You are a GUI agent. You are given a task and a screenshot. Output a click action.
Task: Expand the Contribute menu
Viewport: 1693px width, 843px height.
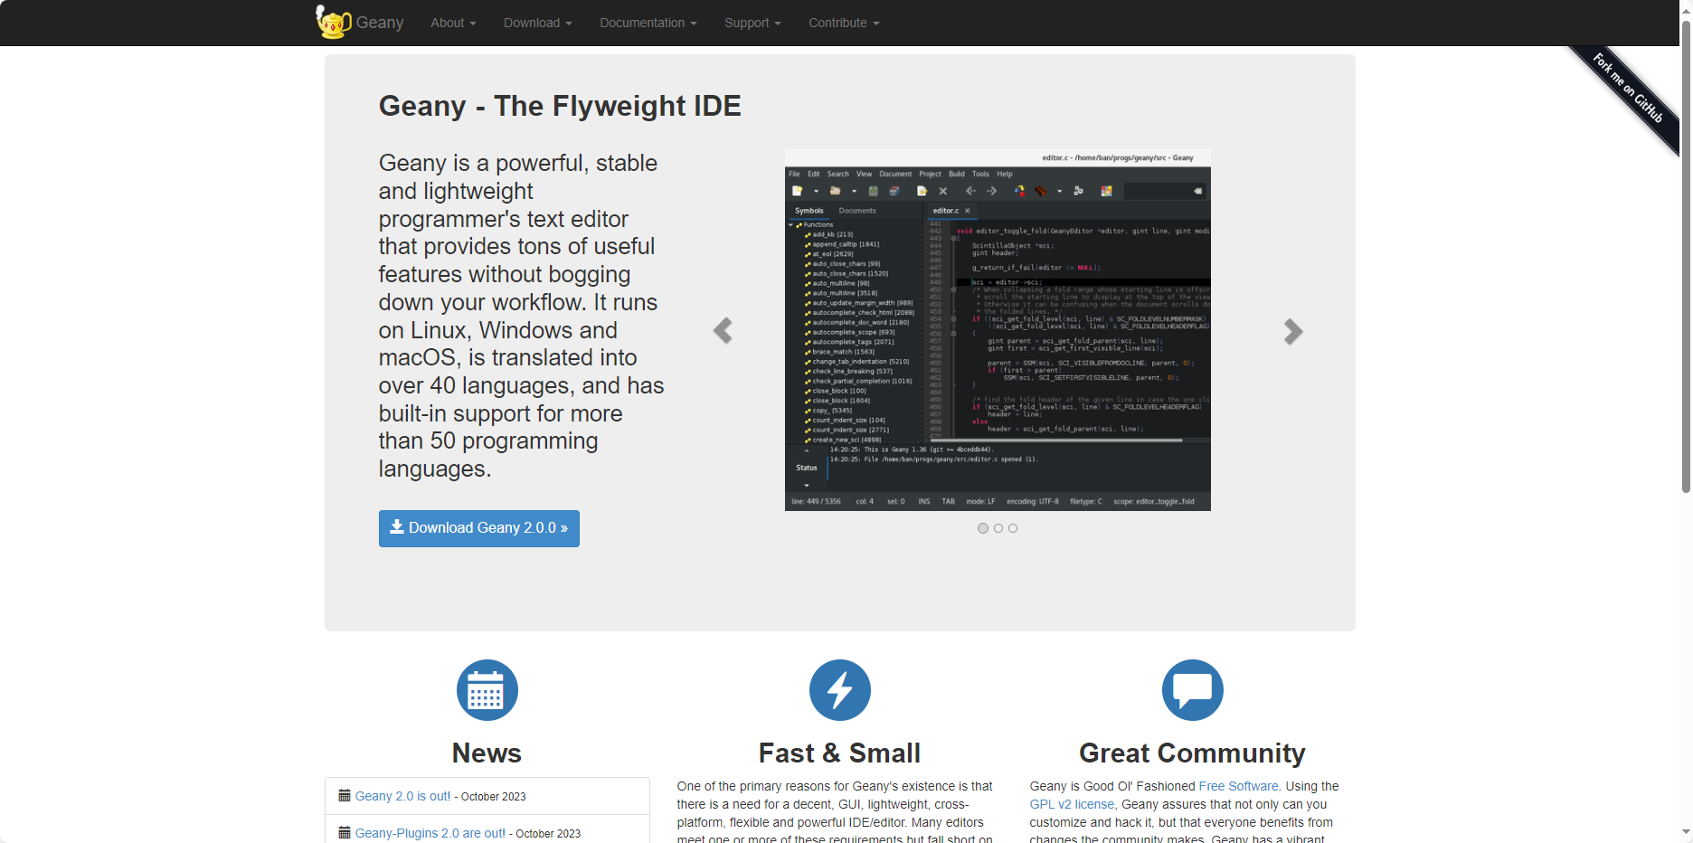tap(844, 23)
